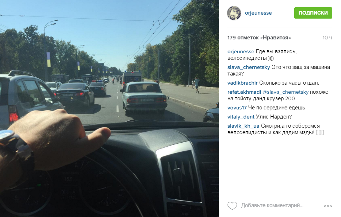Image resolution: width=341 pixels, height=217 pixels.
Task: Open orjeunesse username in the caption
Action: 241,51
